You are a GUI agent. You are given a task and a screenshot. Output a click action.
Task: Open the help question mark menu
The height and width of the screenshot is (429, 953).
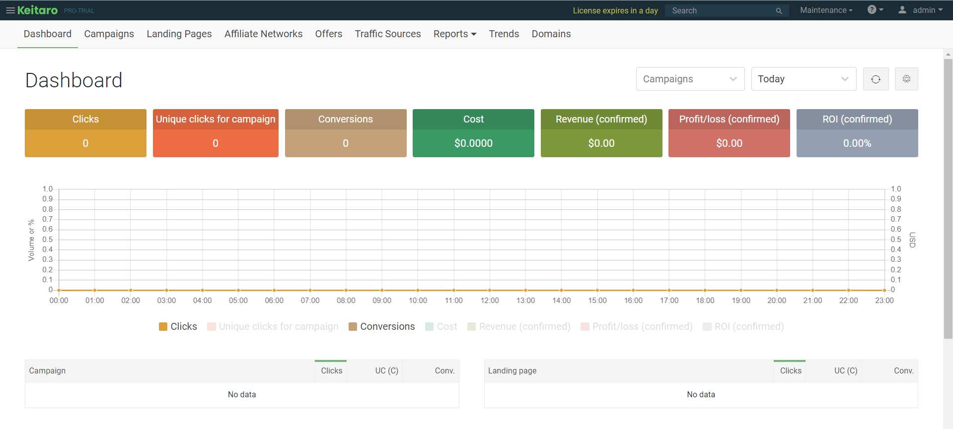point(875,10)
